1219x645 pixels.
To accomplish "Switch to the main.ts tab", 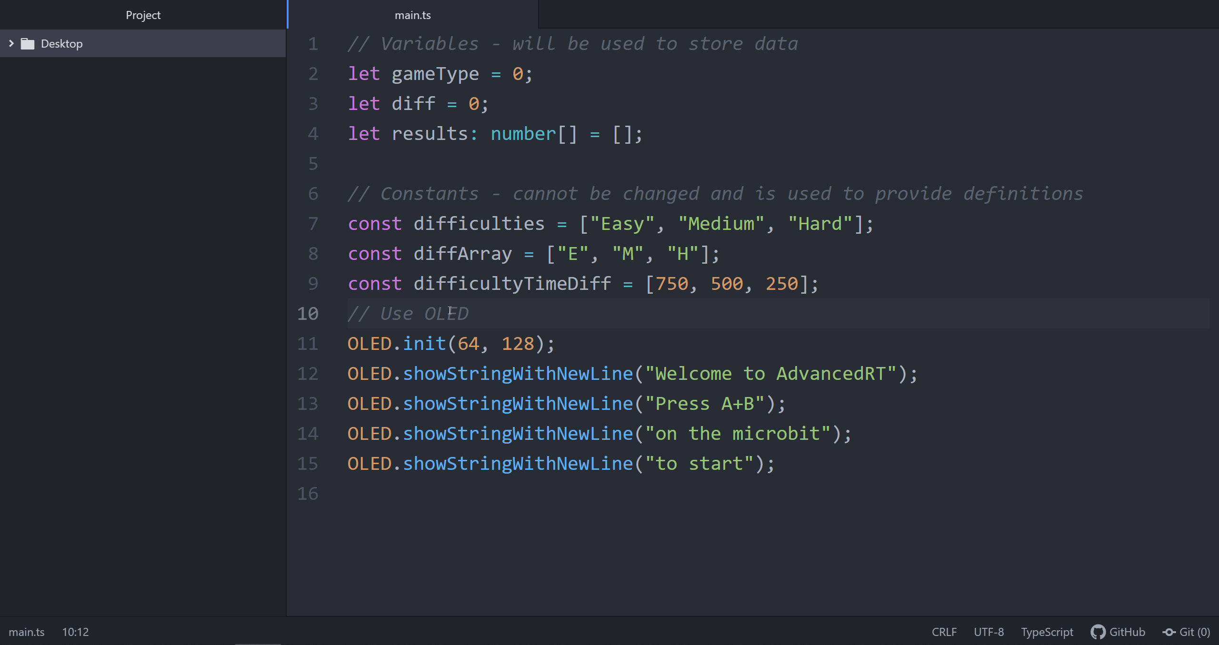I will point(412,15).
